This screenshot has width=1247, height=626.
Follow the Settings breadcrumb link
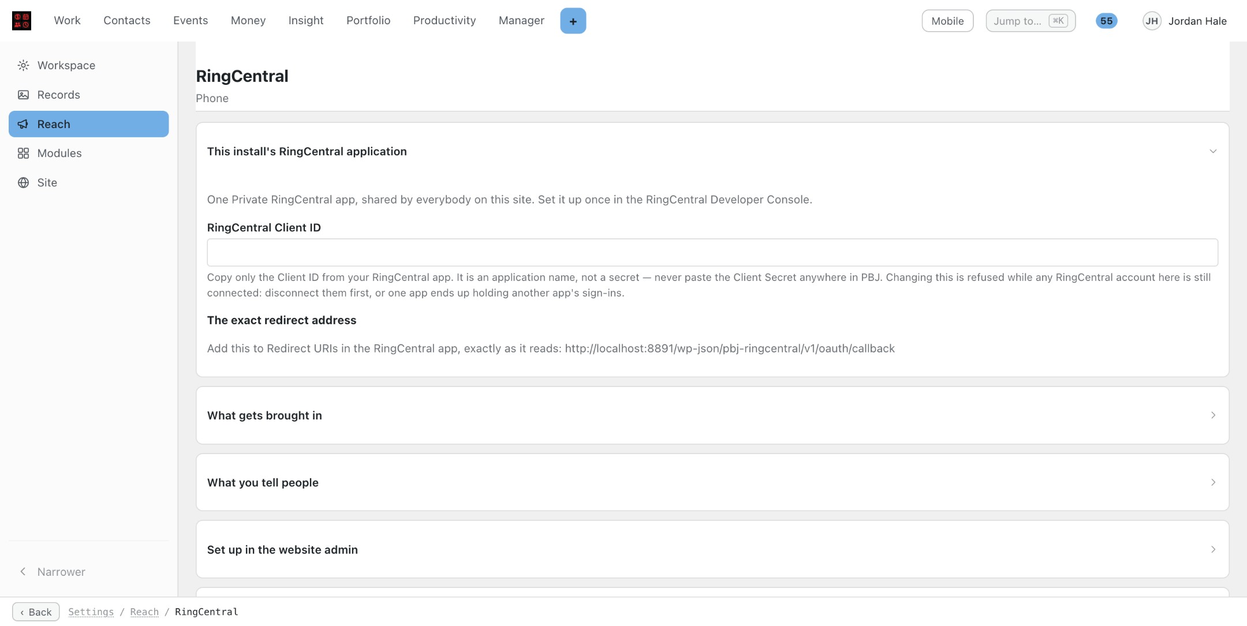(91, 612)
